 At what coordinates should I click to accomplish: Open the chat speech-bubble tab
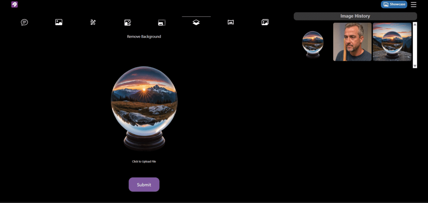(25, 23)
